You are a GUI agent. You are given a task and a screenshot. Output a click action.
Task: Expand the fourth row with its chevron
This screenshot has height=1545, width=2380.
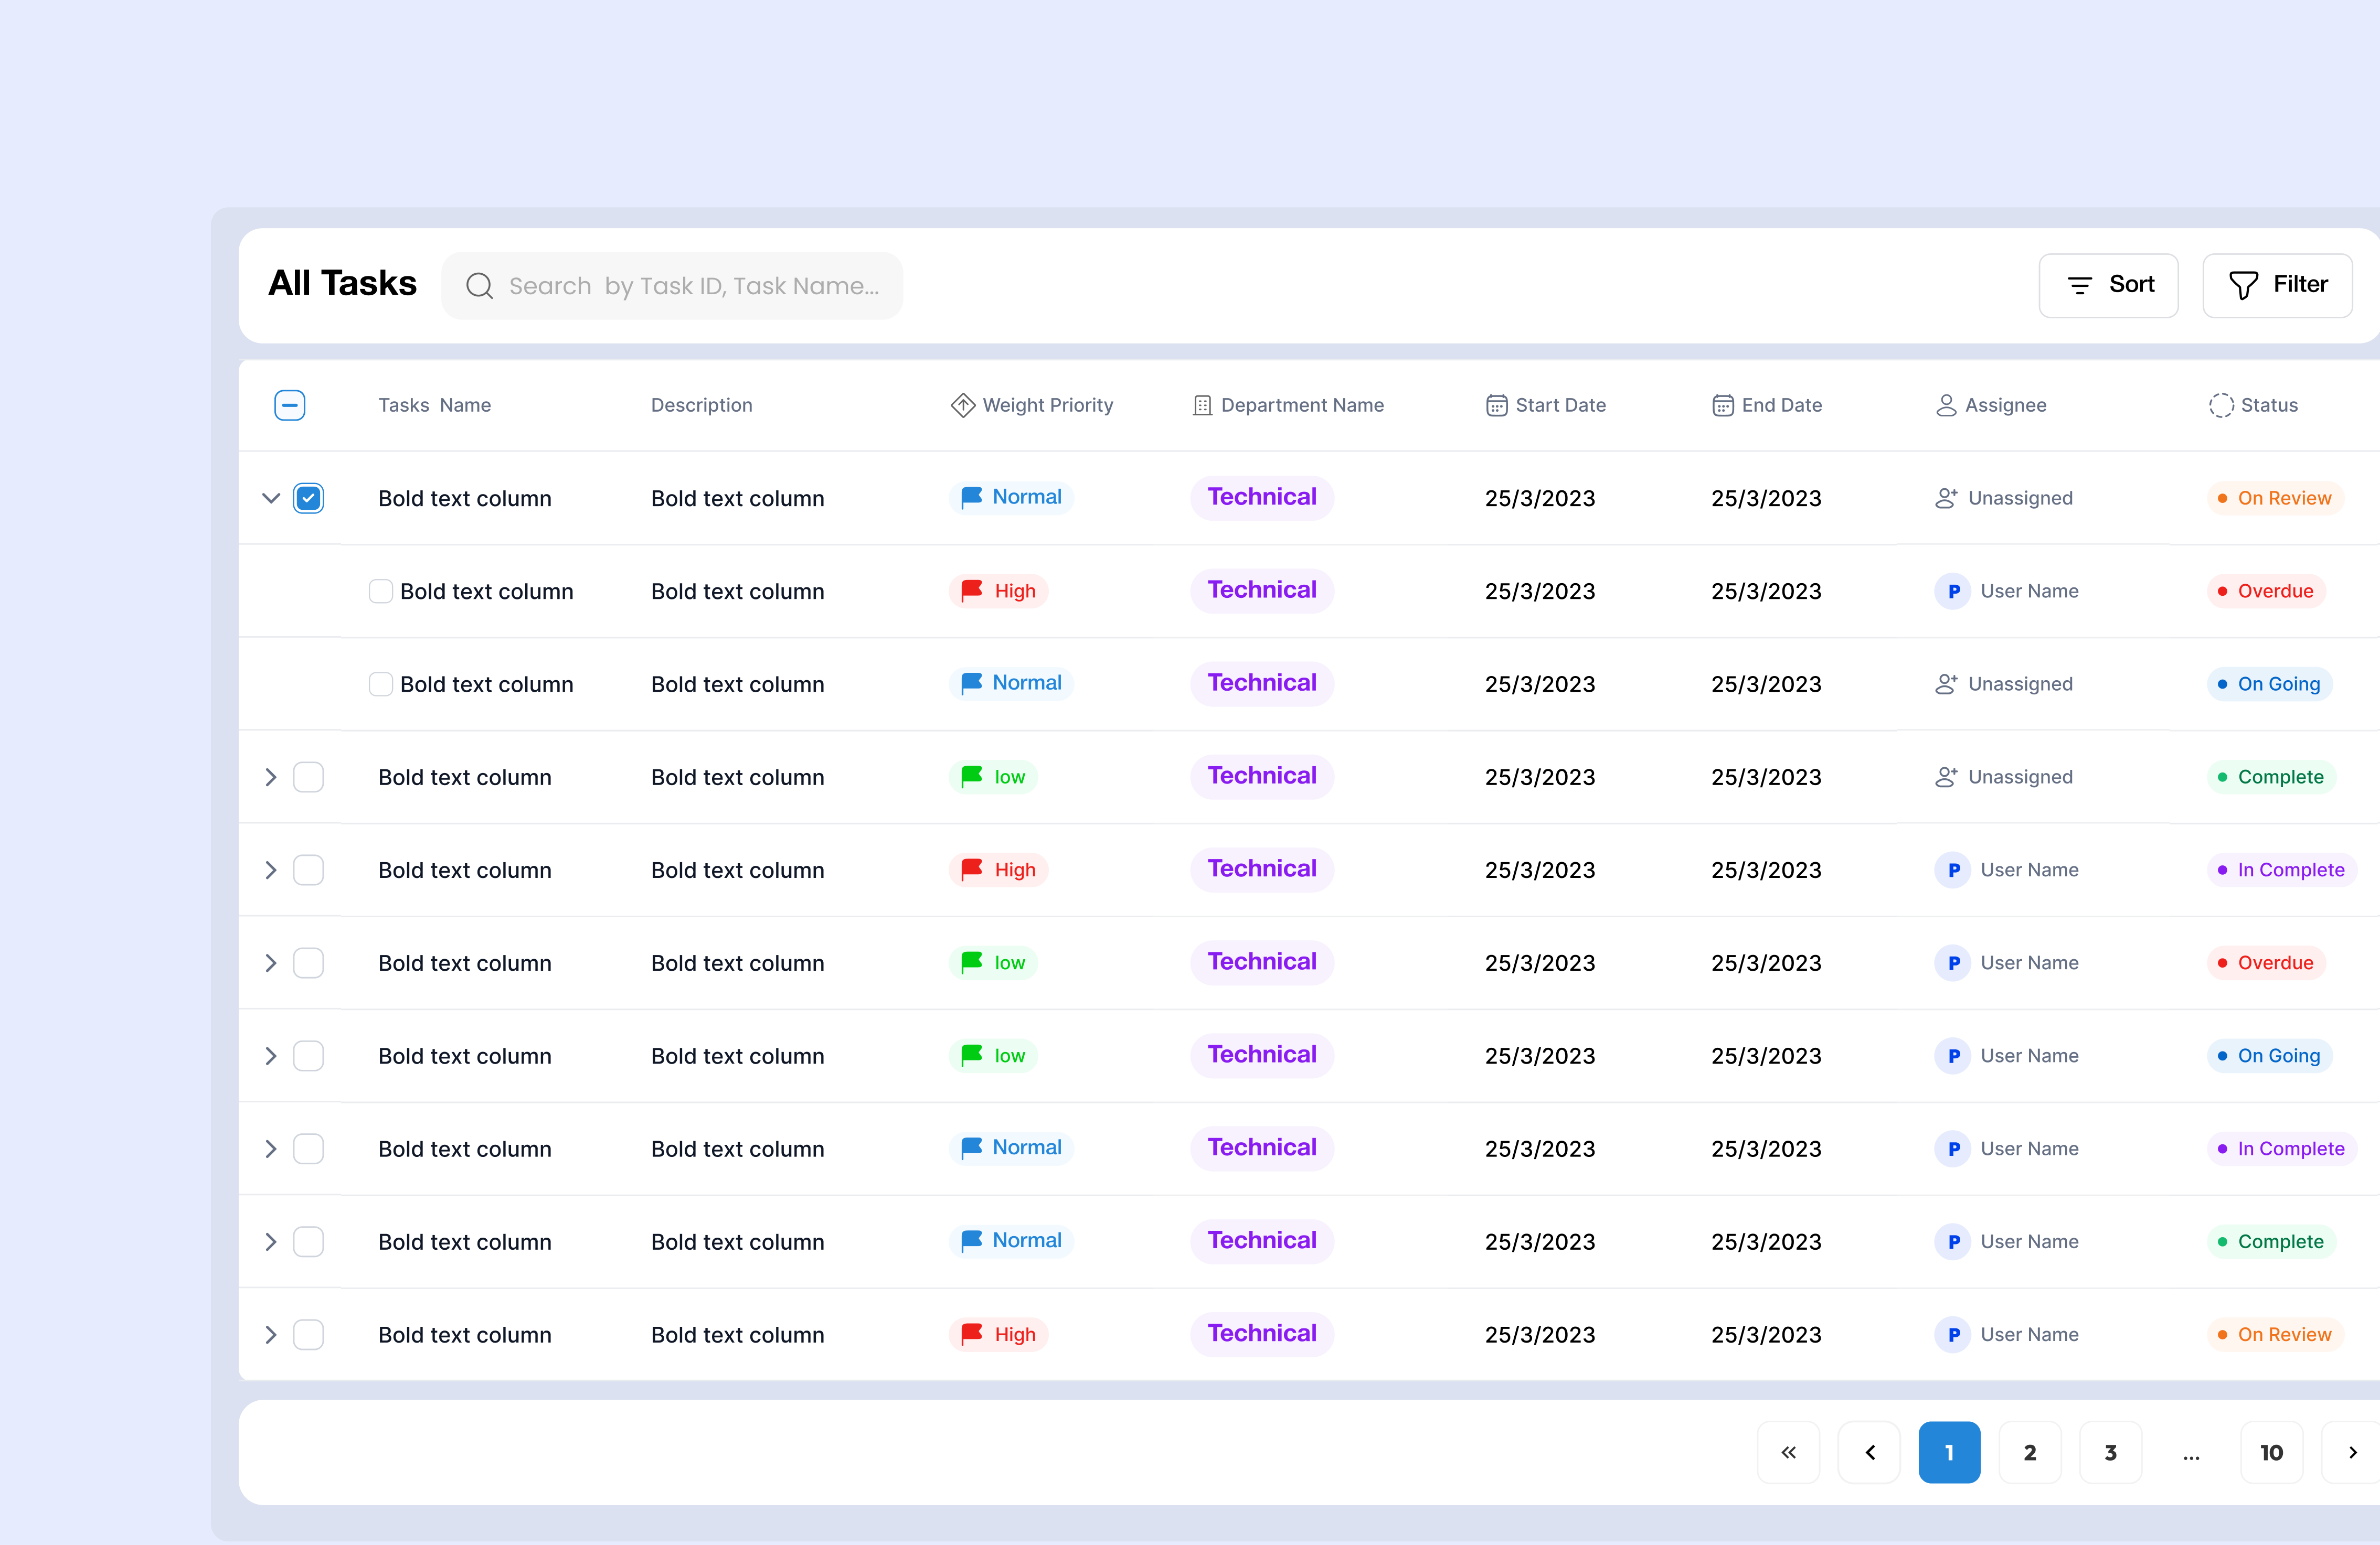point(270,777)
